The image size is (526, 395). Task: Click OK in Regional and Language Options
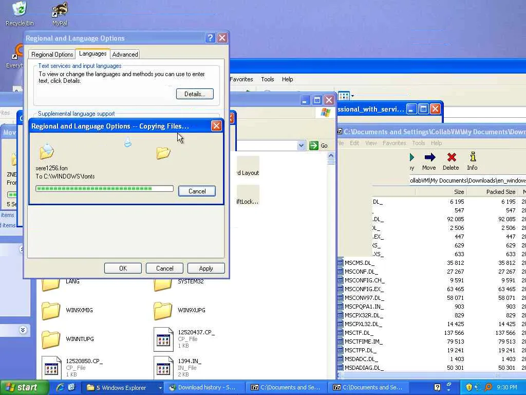point(123,268)
